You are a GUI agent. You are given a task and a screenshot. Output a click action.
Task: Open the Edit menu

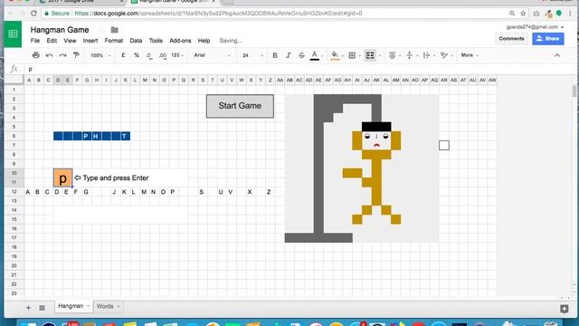click(52, 41)
